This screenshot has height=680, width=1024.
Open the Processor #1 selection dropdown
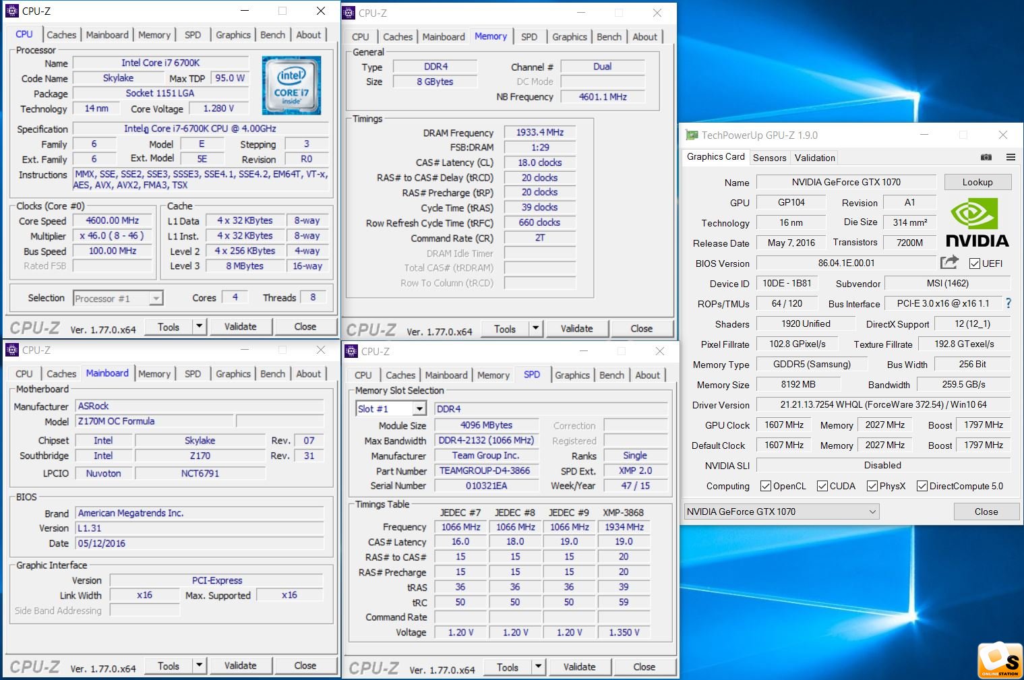point(118,298)
